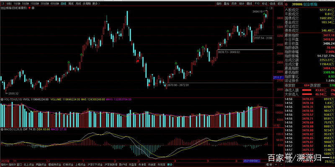Click the small square icon at chart top-right
This screenshot has width=335, height=167.
point(271,7)
